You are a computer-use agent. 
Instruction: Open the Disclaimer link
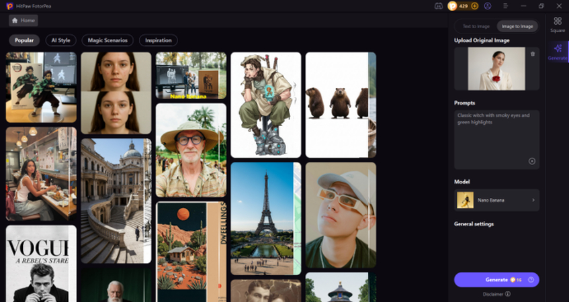[493, 294]
